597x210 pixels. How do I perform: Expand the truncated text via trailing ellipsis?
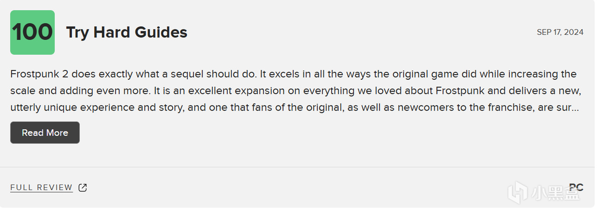[575, 108]
